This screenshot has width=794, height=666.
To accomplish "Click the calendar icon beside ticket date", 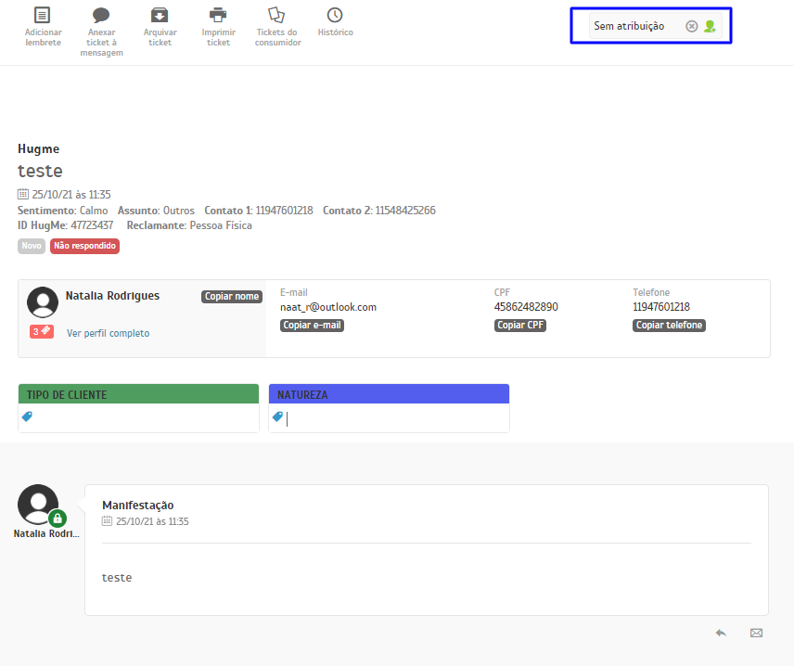I will (23, 194).
